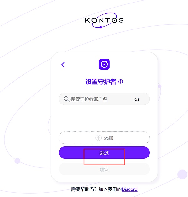
Task: Click the greyed 确认 confirm button
Action: point(104,169)
